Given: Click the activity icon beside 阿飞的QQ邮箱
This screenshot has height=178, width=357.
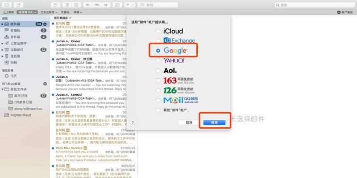Looking at the screenshot, I should (45, 84).
